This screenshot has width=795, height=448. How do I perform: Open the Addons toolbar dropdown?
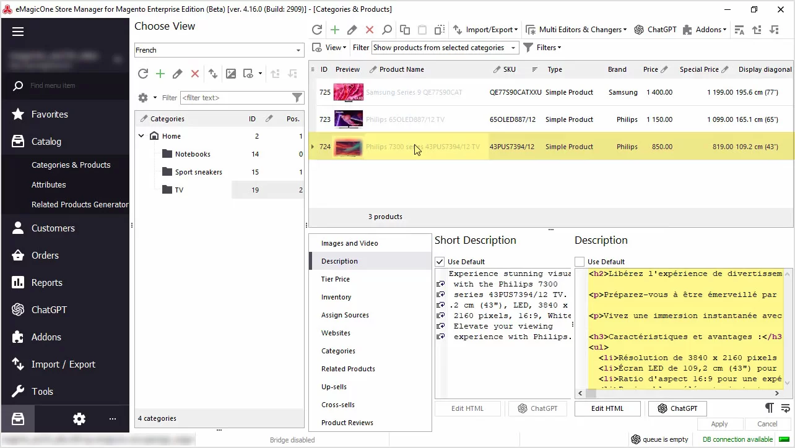(705, 30)
